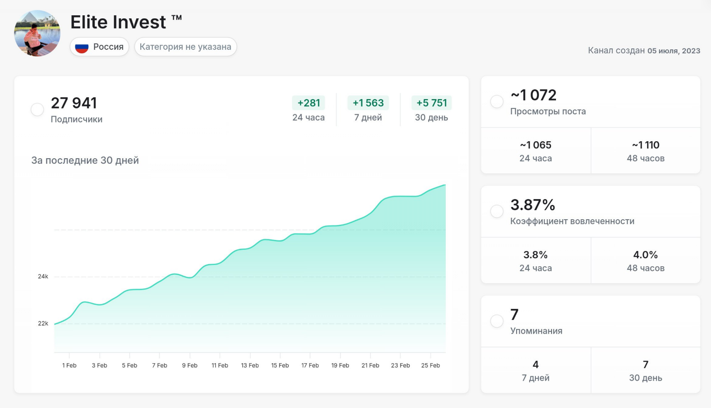Click the ~1 110 48 часов views cell
The image size is (711, 408).
coord(645,151)
